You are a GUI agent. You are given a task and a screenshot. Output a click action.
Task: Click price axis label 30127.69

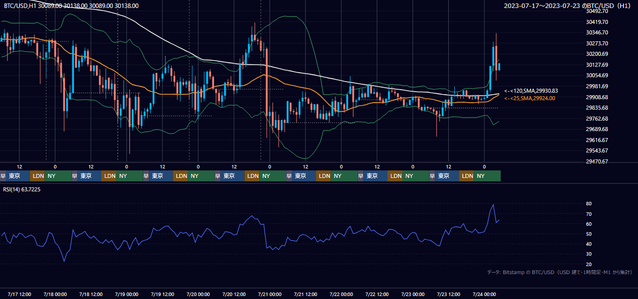[597, 65]
